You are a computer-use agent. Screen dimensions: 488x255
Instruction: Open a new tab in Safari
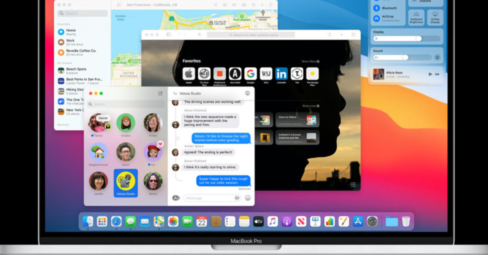point(342,35)
